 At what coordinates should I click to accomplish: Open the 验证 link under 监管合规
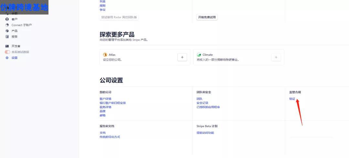(292, 99)
